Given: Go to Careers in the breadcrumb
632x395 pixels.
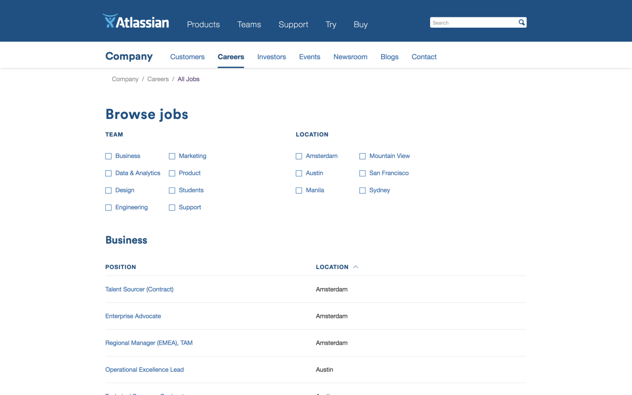Looking at the screenshot, I should coord(158,79).
